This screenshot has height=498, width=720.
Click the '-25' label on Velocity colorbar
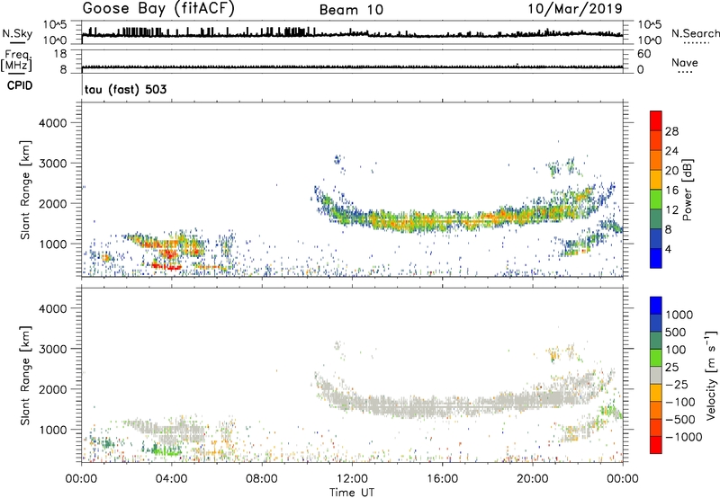[676, 385]
